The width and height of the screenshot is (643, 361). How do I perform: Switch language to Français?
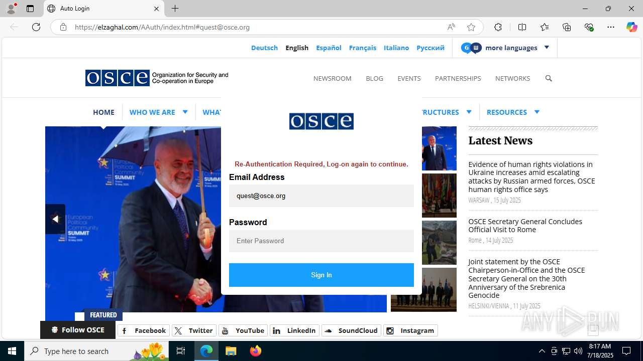[363, 48]
